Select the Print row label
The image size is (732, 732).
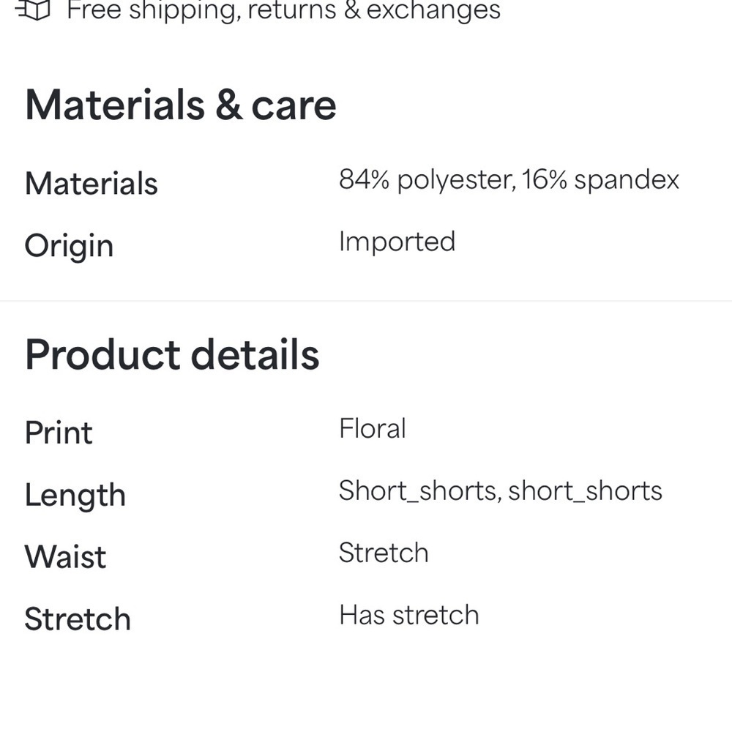(x=59, y=432)
